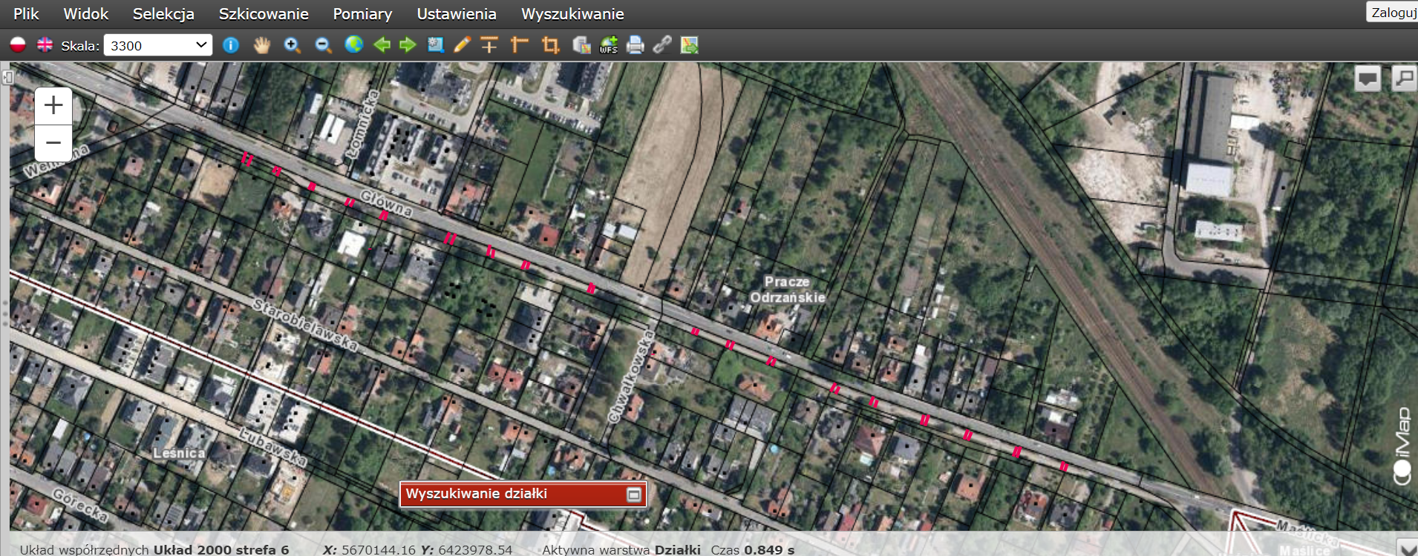Expand the left side panel handle
The image size is (1418, 556).
tap(7, 77)
